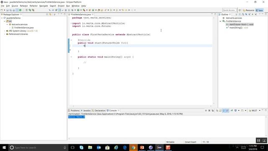Viewport: 268px width, 151px height.
Task: Toggle Scroll Lock in Console toolbar
Action: click(x=220, y=111)
